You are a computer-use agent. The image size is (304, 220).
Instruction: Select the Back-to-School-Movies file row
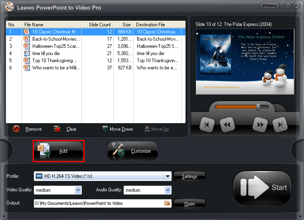(x=96, y=39)
